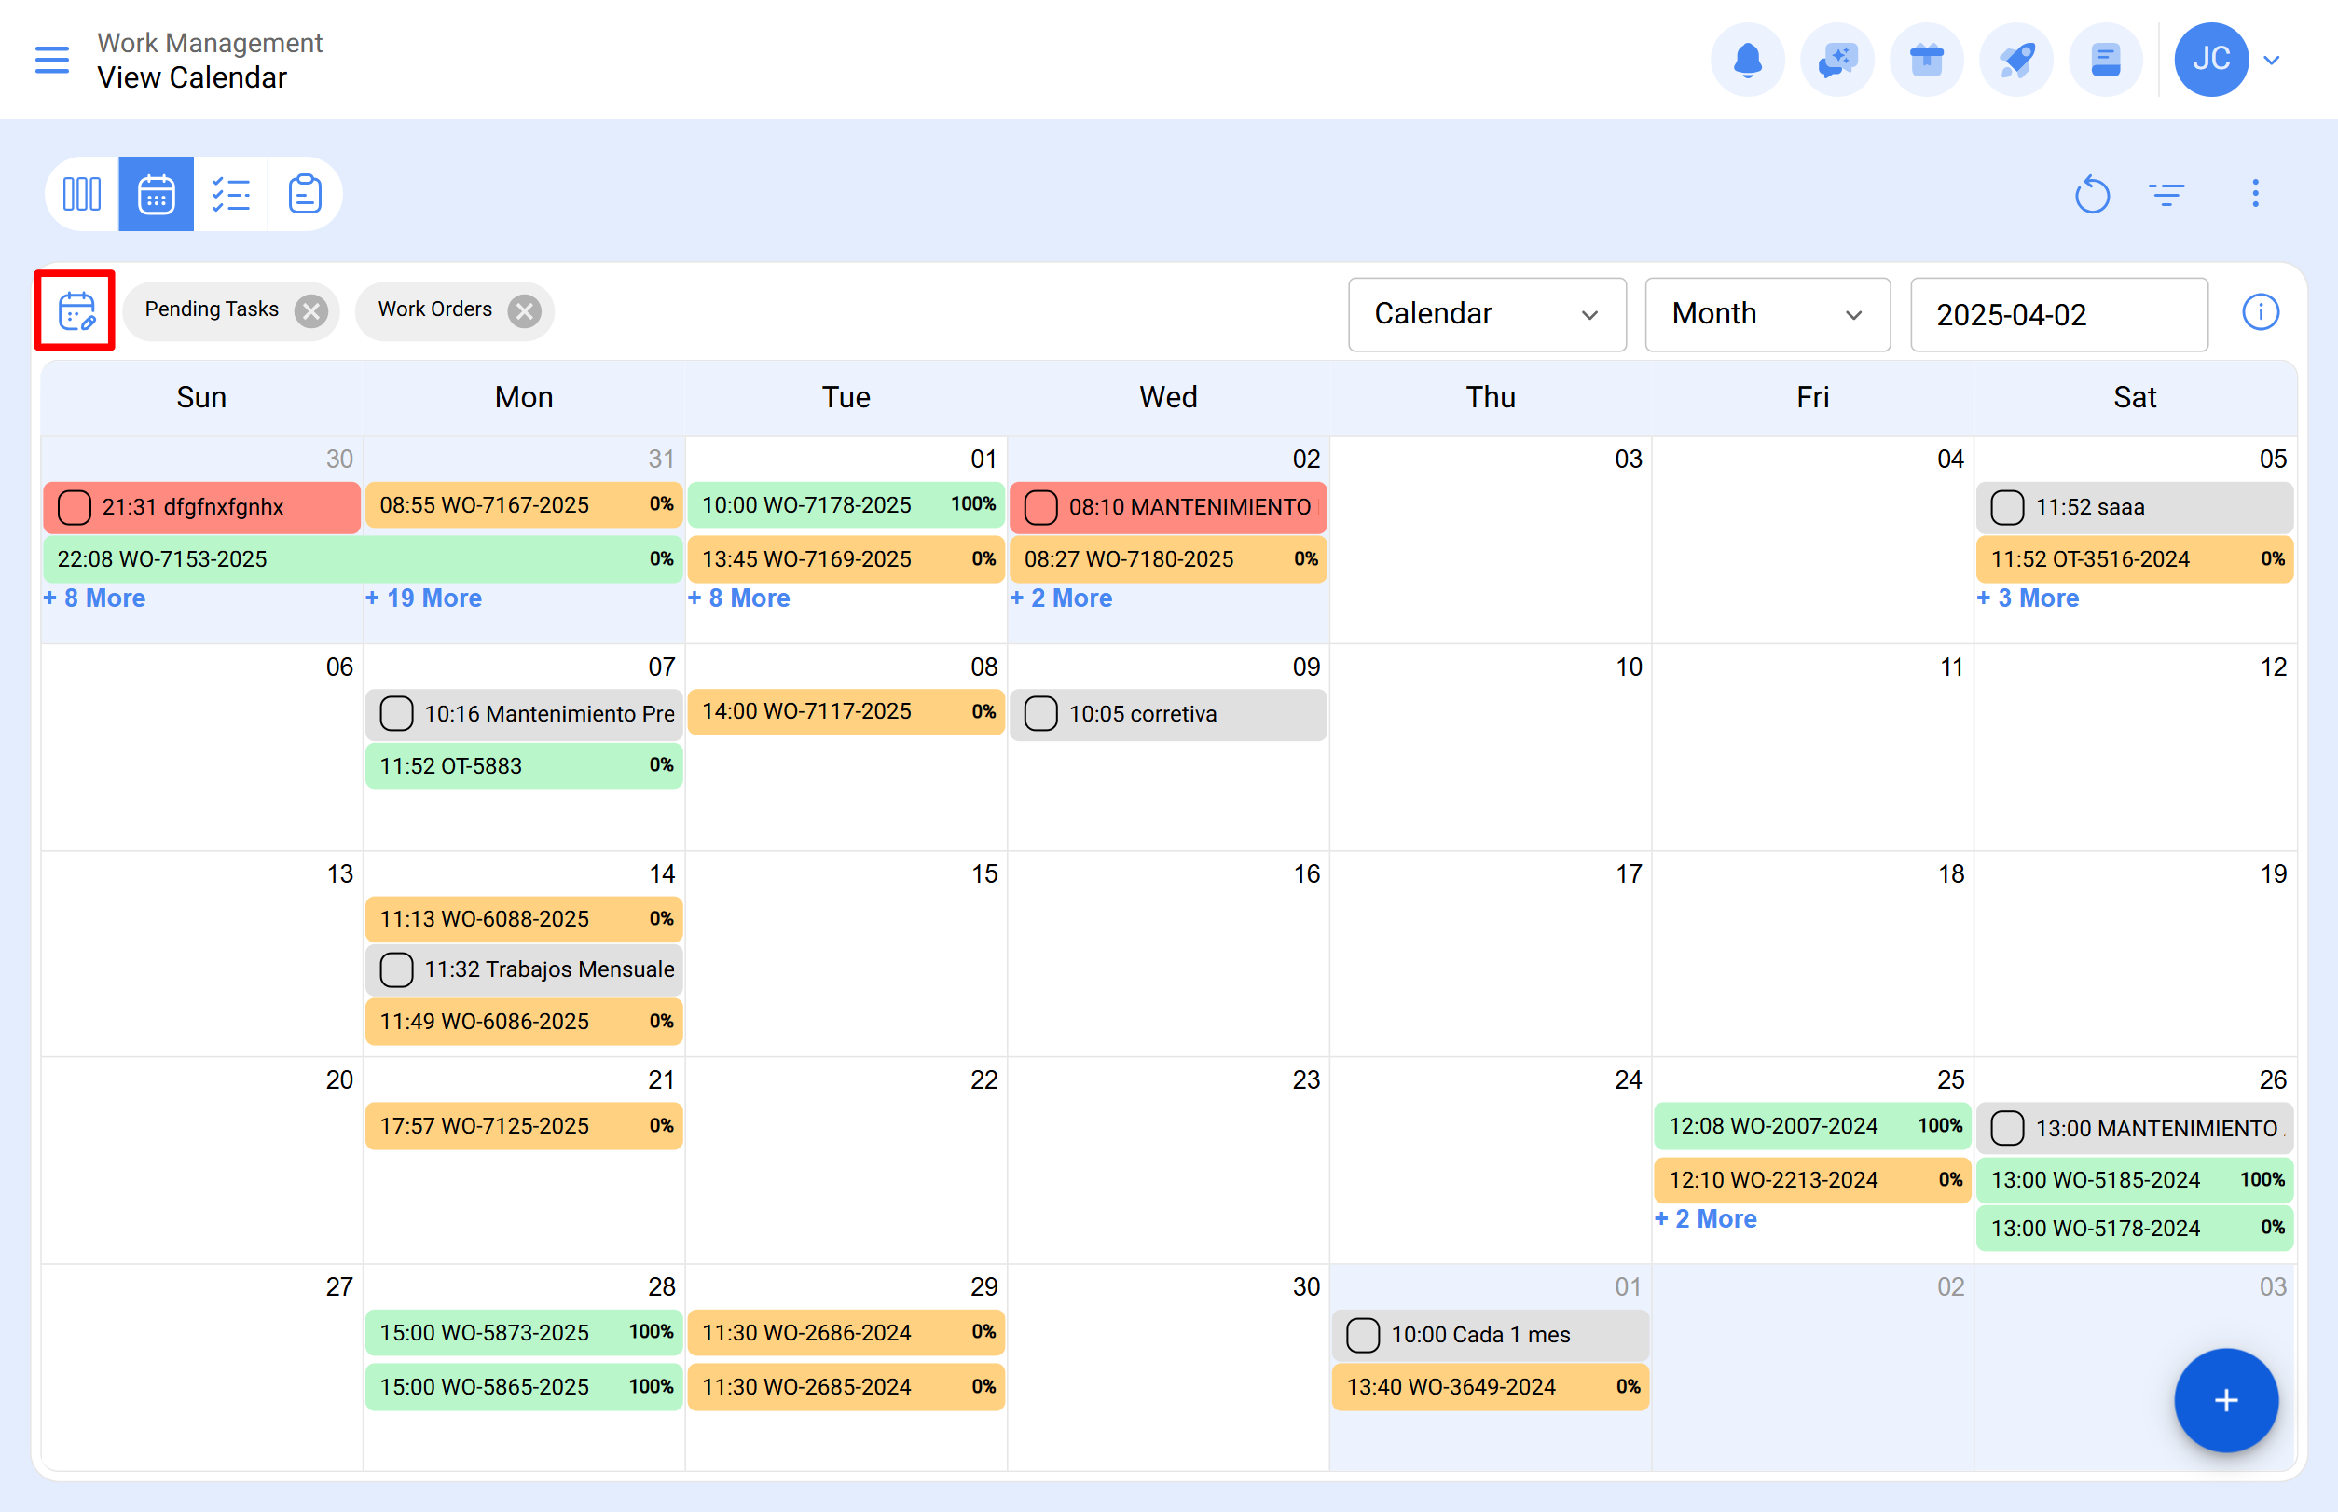This screenshot has height=1512, width=2338.
Task: Open work order 17:57 WO-7125-2025
Action: pyautogui.click(x=523, y=1126)
